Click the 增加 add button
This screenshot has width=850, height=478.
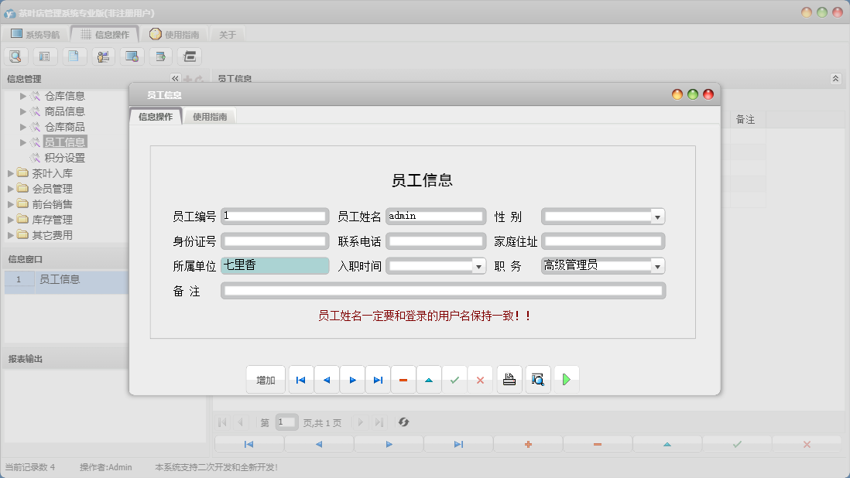(x=265, y=379)
